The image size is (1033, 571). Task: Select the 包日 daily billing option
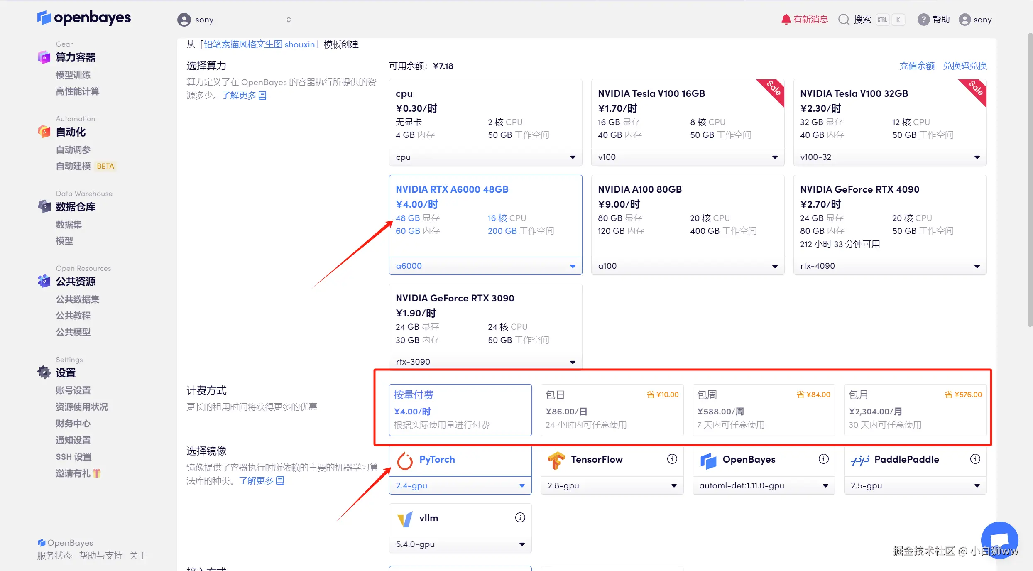(x=612, y=409)
